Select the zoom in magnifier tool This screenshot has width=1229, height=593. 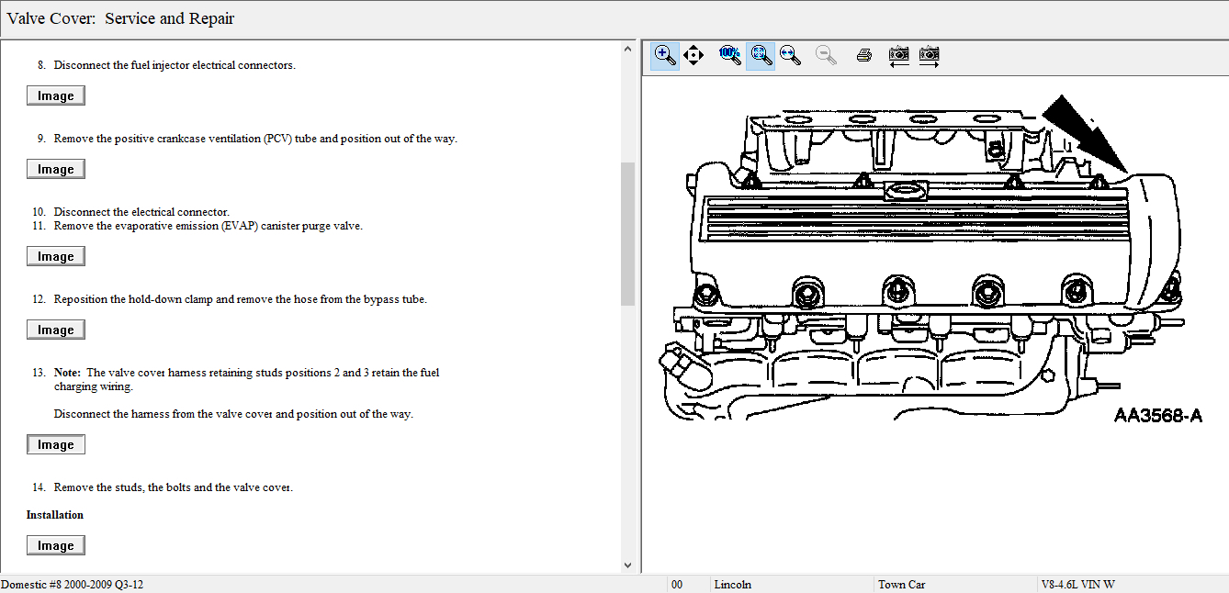pos(665,55)
